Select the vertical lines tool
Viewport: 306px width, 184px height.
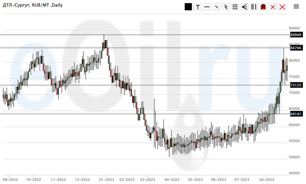(x=254, y=7)
